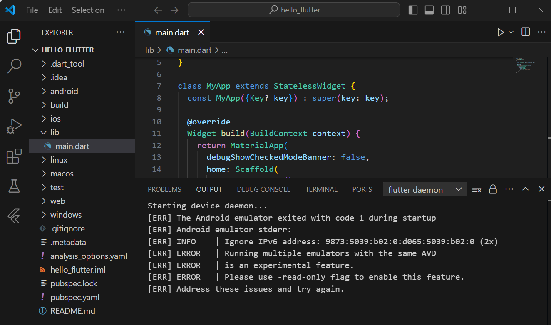Image resolution: width=551 pixels, height=325 pixels.
Task: Expand the build folder
Action: [x=82, y=105]
